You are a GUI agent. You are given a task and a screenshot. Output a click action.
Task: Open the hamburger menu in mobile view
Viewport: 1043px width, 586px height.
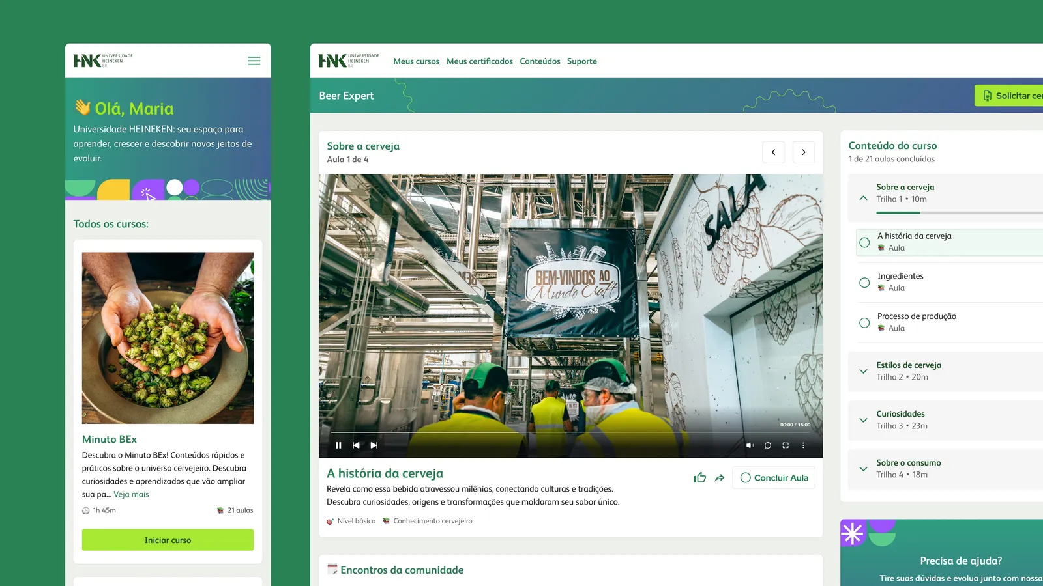tap(254, 61)
